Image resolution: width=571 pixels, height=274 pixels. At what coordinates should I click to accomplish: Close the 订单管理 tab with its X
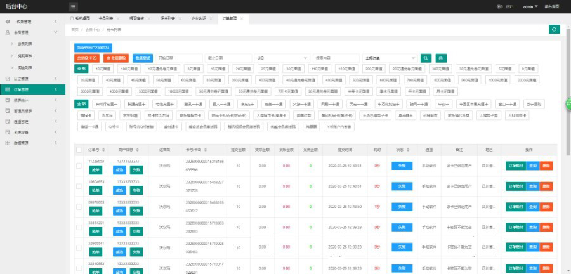click(x=240, y=19)
